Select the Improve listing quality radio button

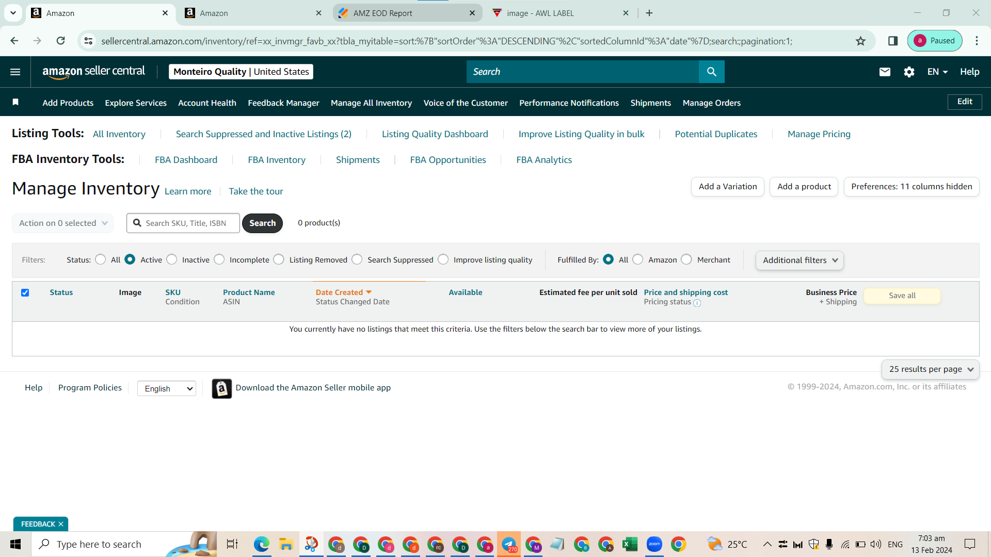[x=443, y=259]
